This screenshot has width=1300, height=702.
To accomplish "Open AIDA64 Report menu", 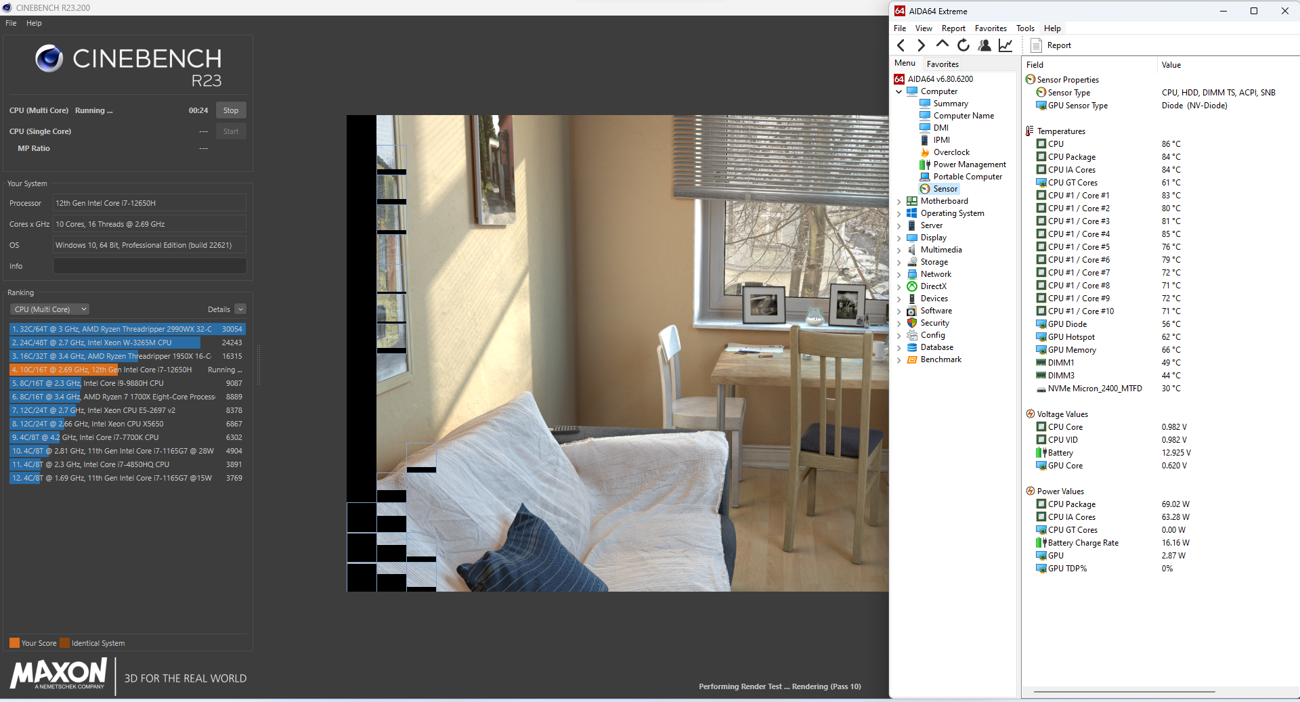I will tap(953, 28).
